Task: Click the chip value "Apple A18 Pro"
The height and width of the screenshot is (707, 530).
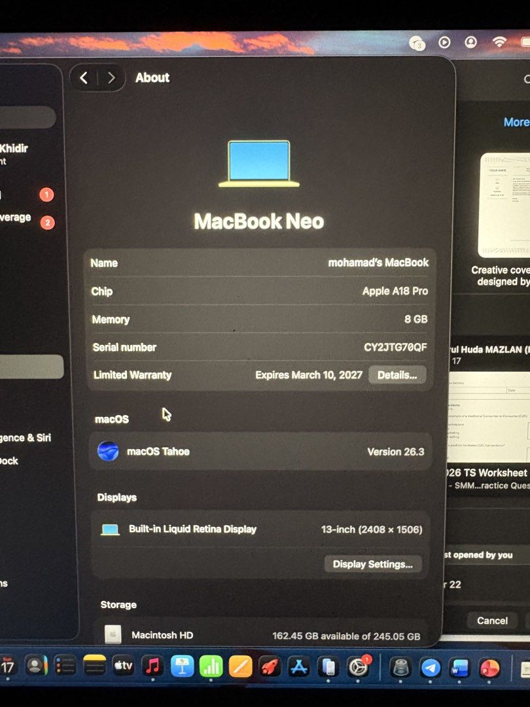Action: pos(395,291)
